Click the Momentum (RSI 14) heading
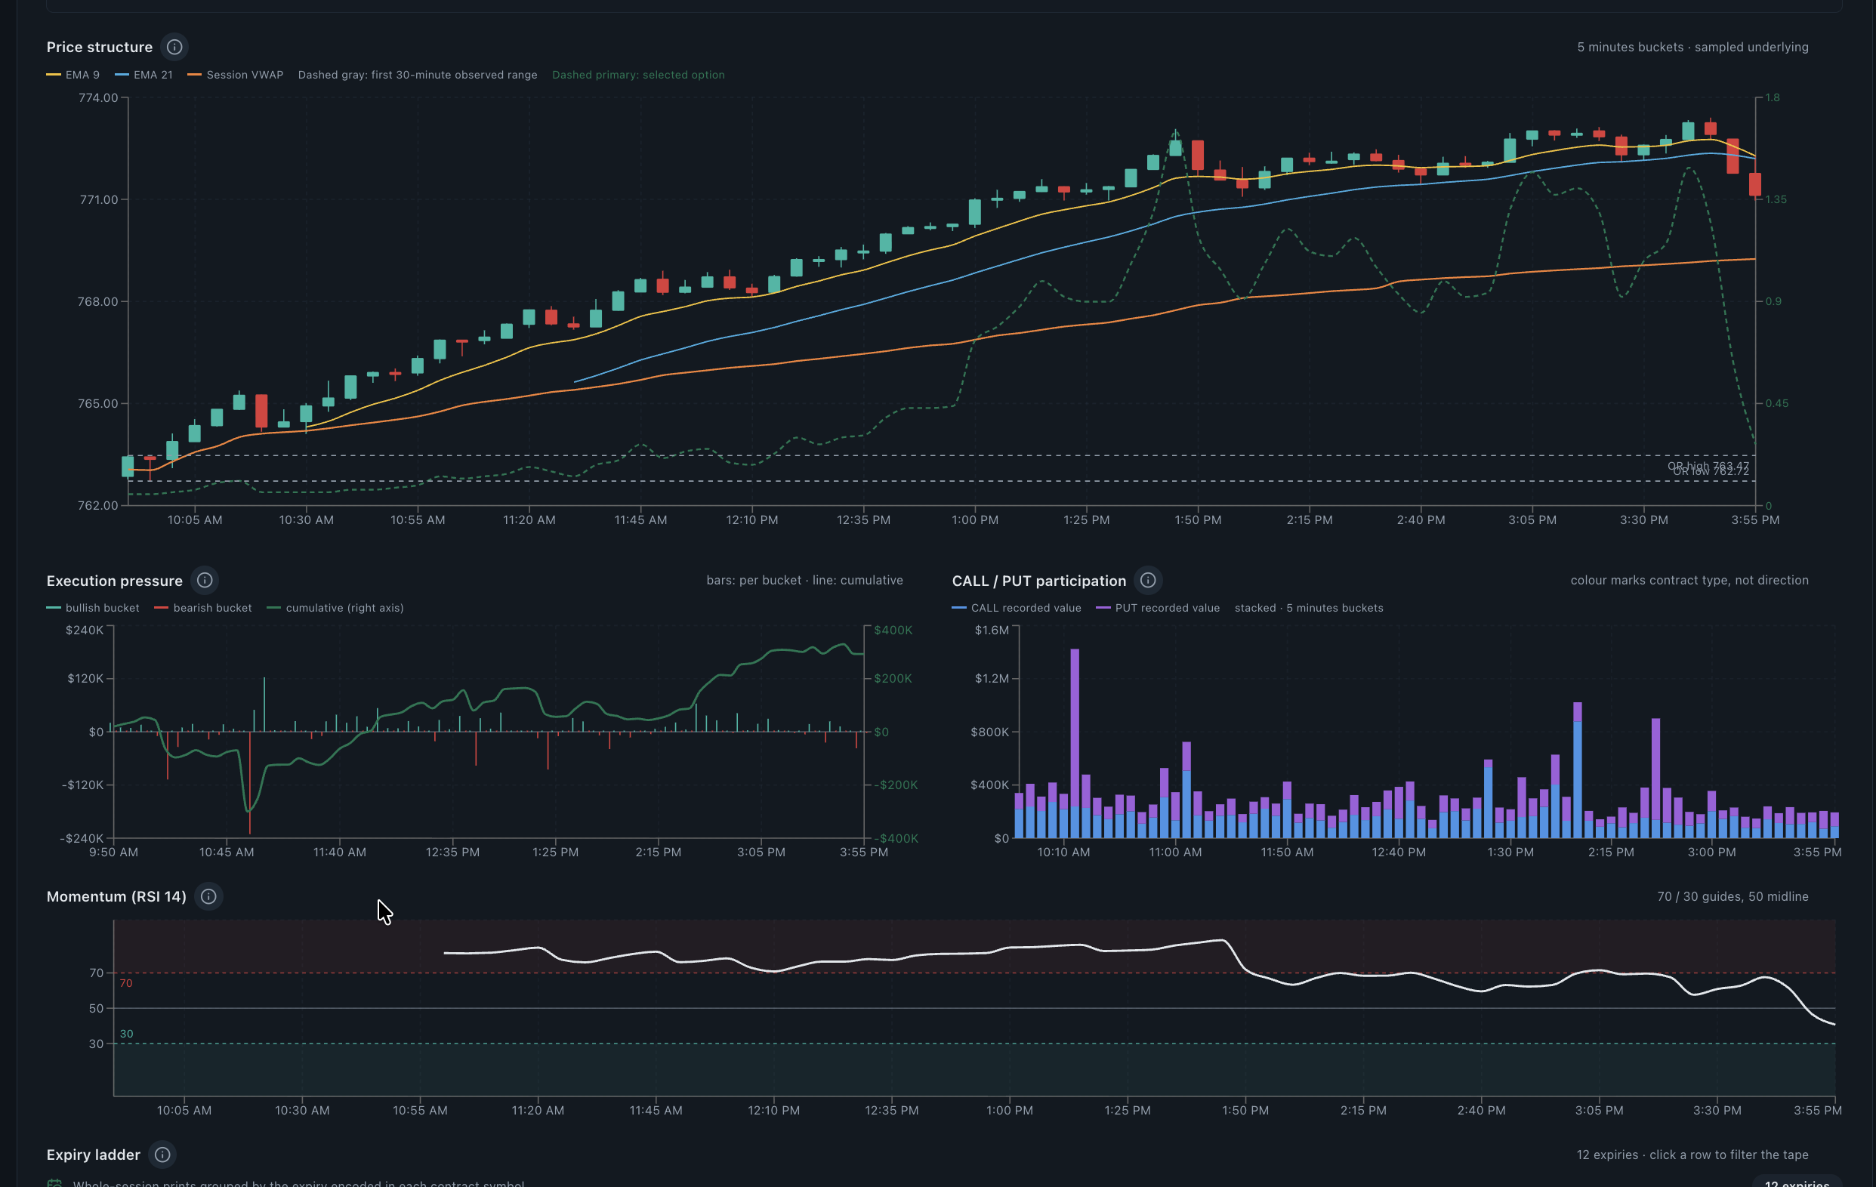The height and width of the screenshot is (1187, 1876). coord(117,896)
